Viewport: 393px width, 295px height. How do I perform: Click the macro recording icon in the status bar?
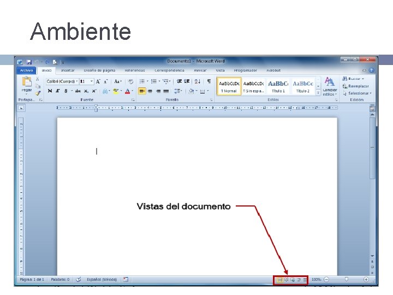pyautogui.click(x=126, y=280)
